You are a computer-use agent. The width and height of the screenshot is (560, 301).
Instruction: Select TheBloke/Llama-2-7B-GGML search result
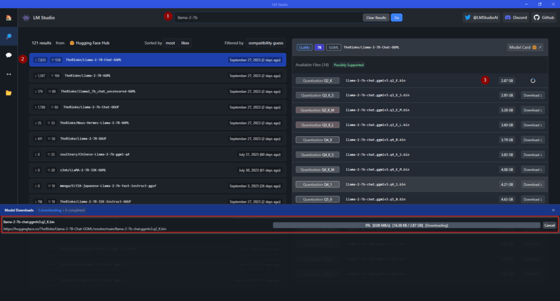(158, 76)
